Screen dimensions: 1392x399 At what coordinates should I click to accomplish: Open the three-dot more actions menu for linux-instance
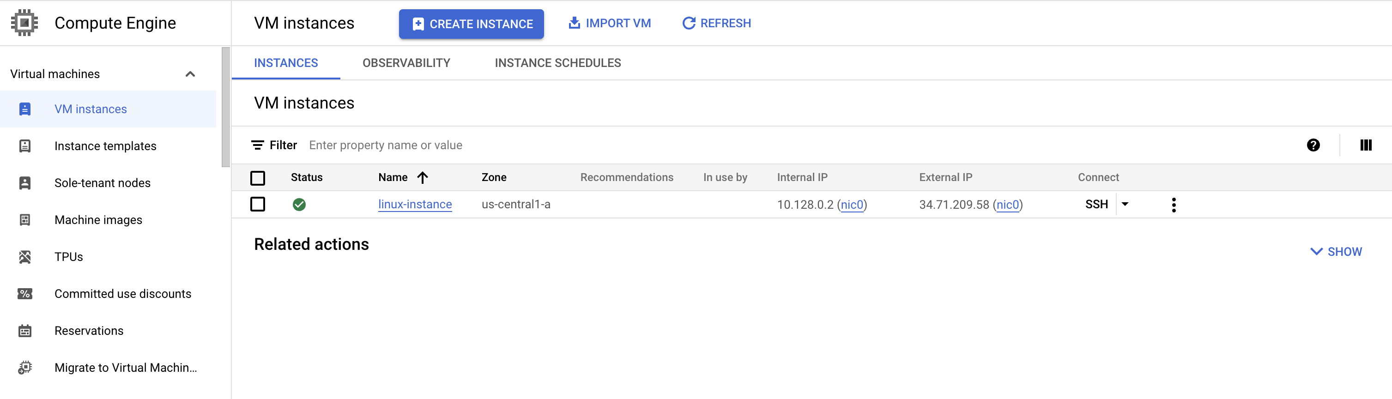[x=1174, y=205]
